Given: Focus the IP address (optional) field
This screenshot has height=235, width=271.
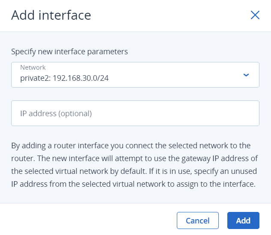Looking at the screenshot, I should pyautogui.click(x=135, y=113).
